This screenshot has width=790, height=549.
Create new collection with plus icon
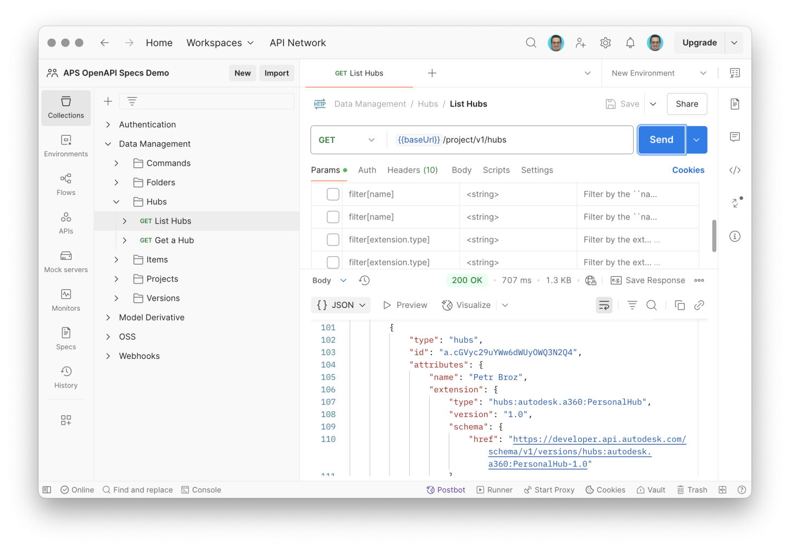pos(108,102)
